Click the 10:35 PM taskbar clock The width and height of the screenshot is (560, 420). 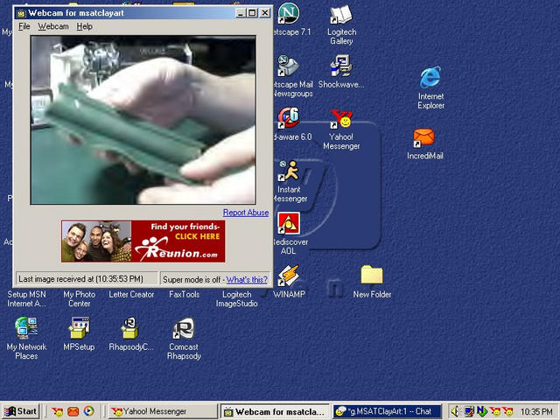(536, 412)
